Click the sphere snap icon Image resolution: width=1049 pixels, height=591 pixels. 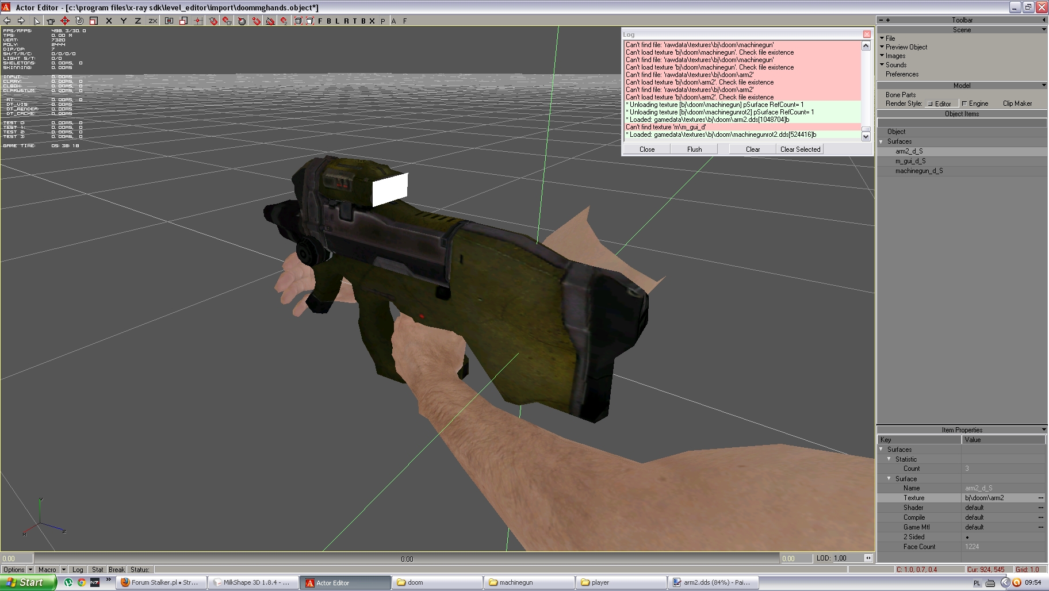point(242,21)
